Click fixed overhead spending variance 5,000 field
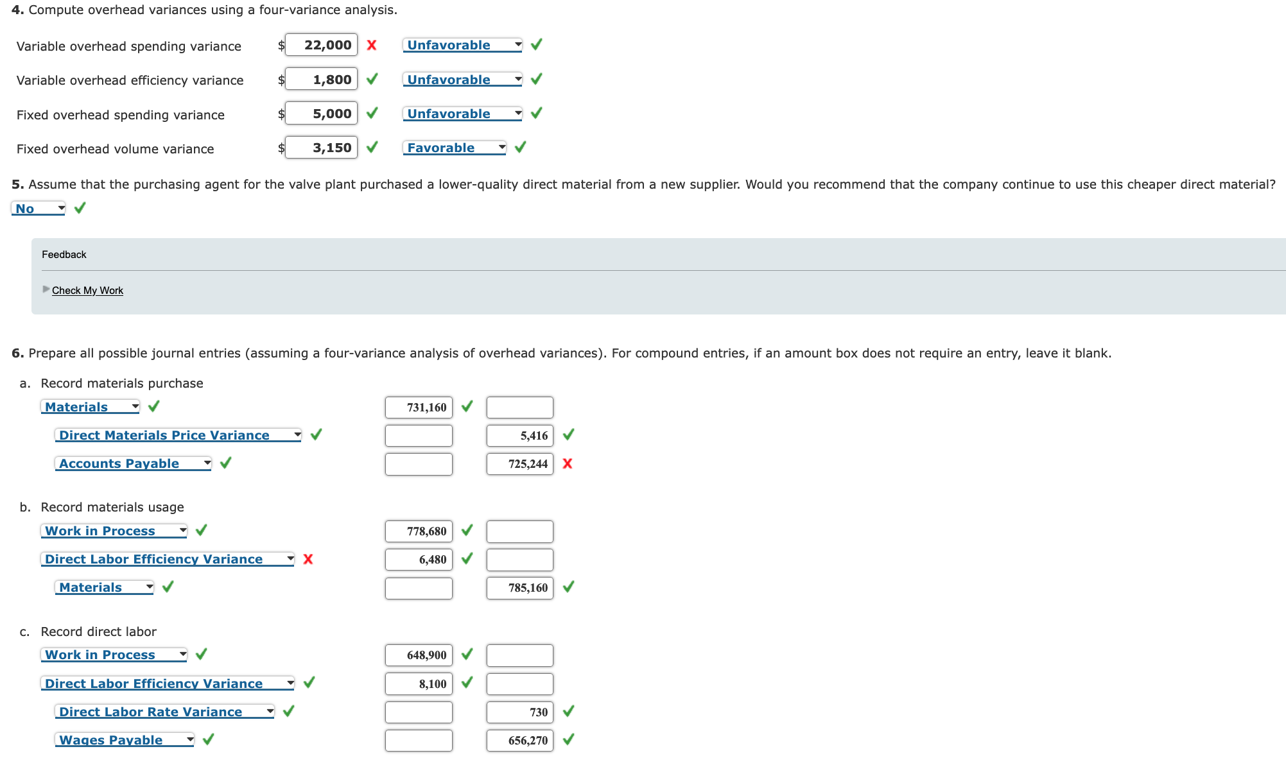 click(321, 114)
